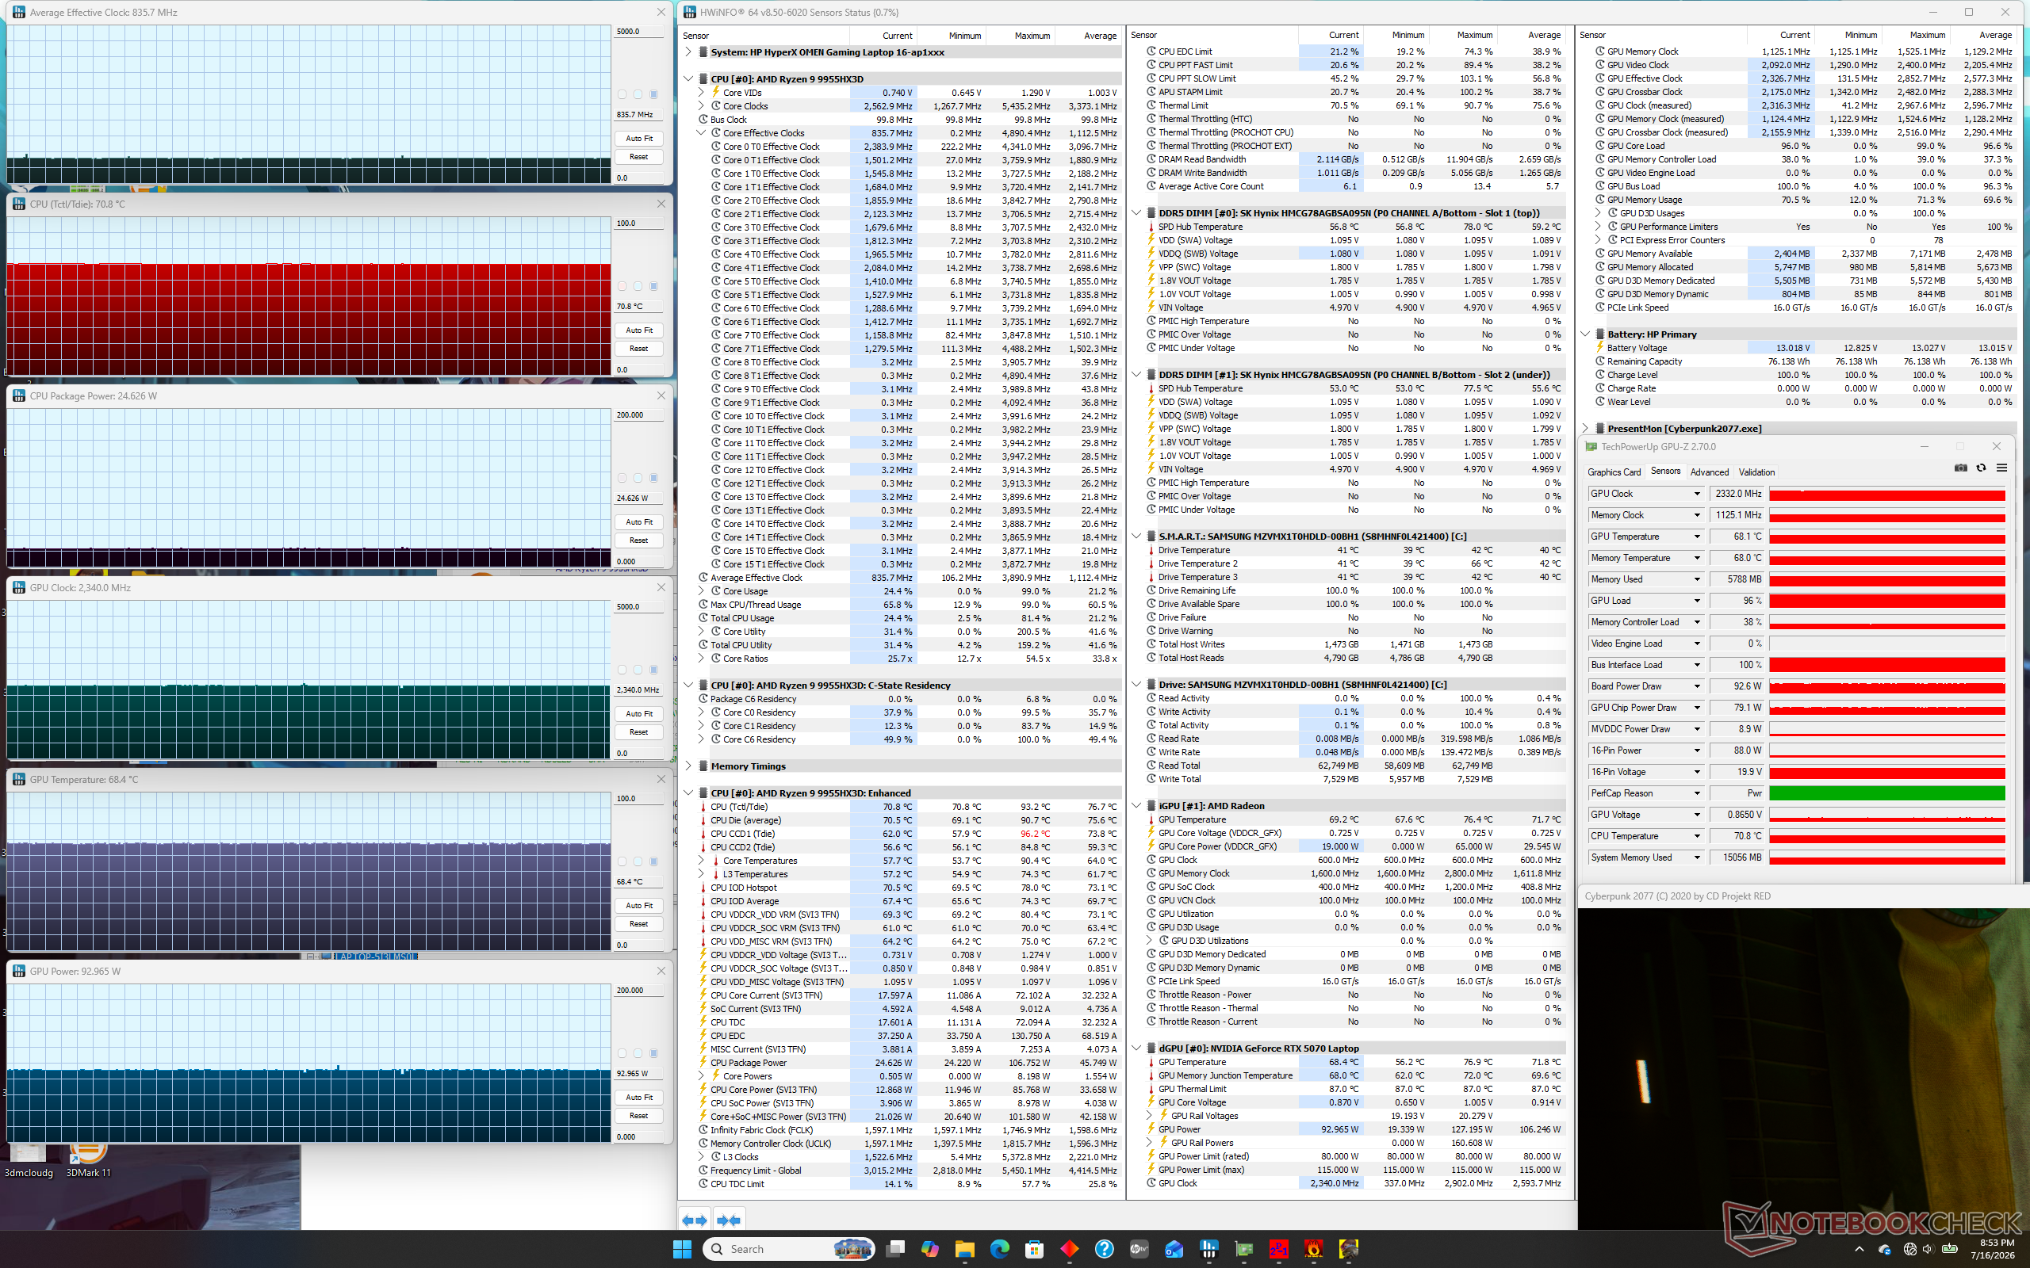
Task: Click the OMEN red diamond taskbar icon
Action: pos(1070,1249)
